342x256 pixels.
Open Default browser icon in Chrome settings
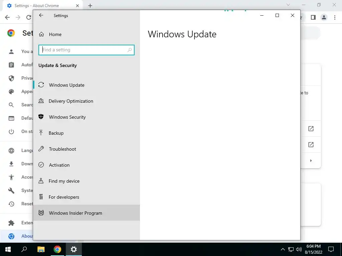[11, 118]
